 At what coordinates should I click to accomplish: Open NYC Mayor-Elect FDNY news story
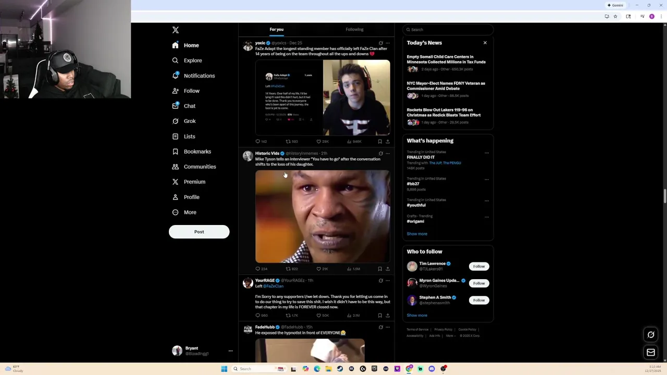click(x=446, y=86)
